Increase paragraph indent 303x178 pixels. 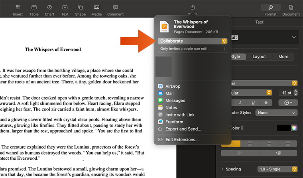click(x=278, y=153)
